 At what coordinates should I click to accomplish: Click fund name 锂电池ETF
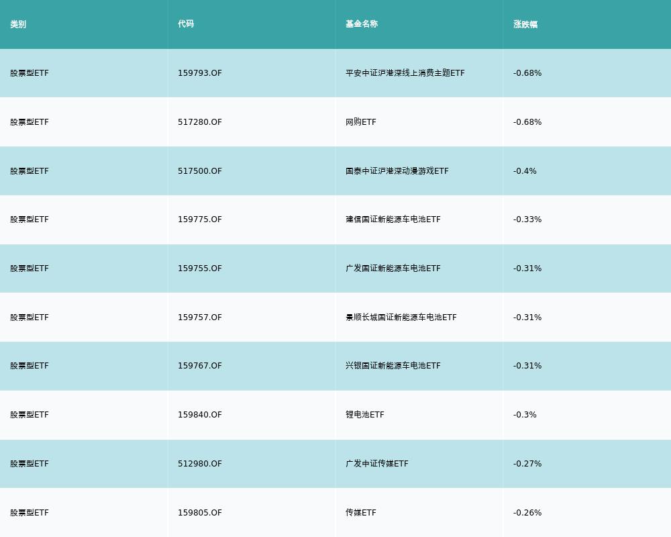pos(365,415)
